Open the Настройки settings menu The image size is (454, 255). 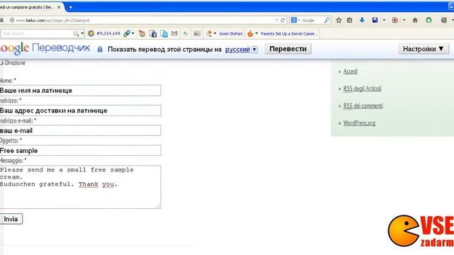tap(423, 49)
